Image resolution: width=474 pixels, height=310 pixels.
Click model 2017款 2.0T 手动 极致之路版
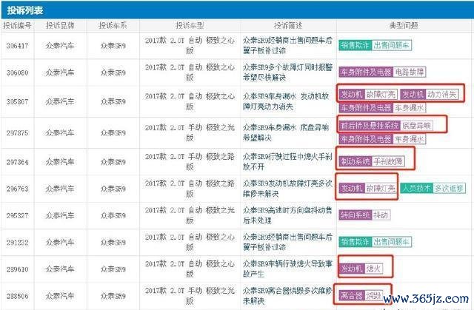tap(190, 162)
